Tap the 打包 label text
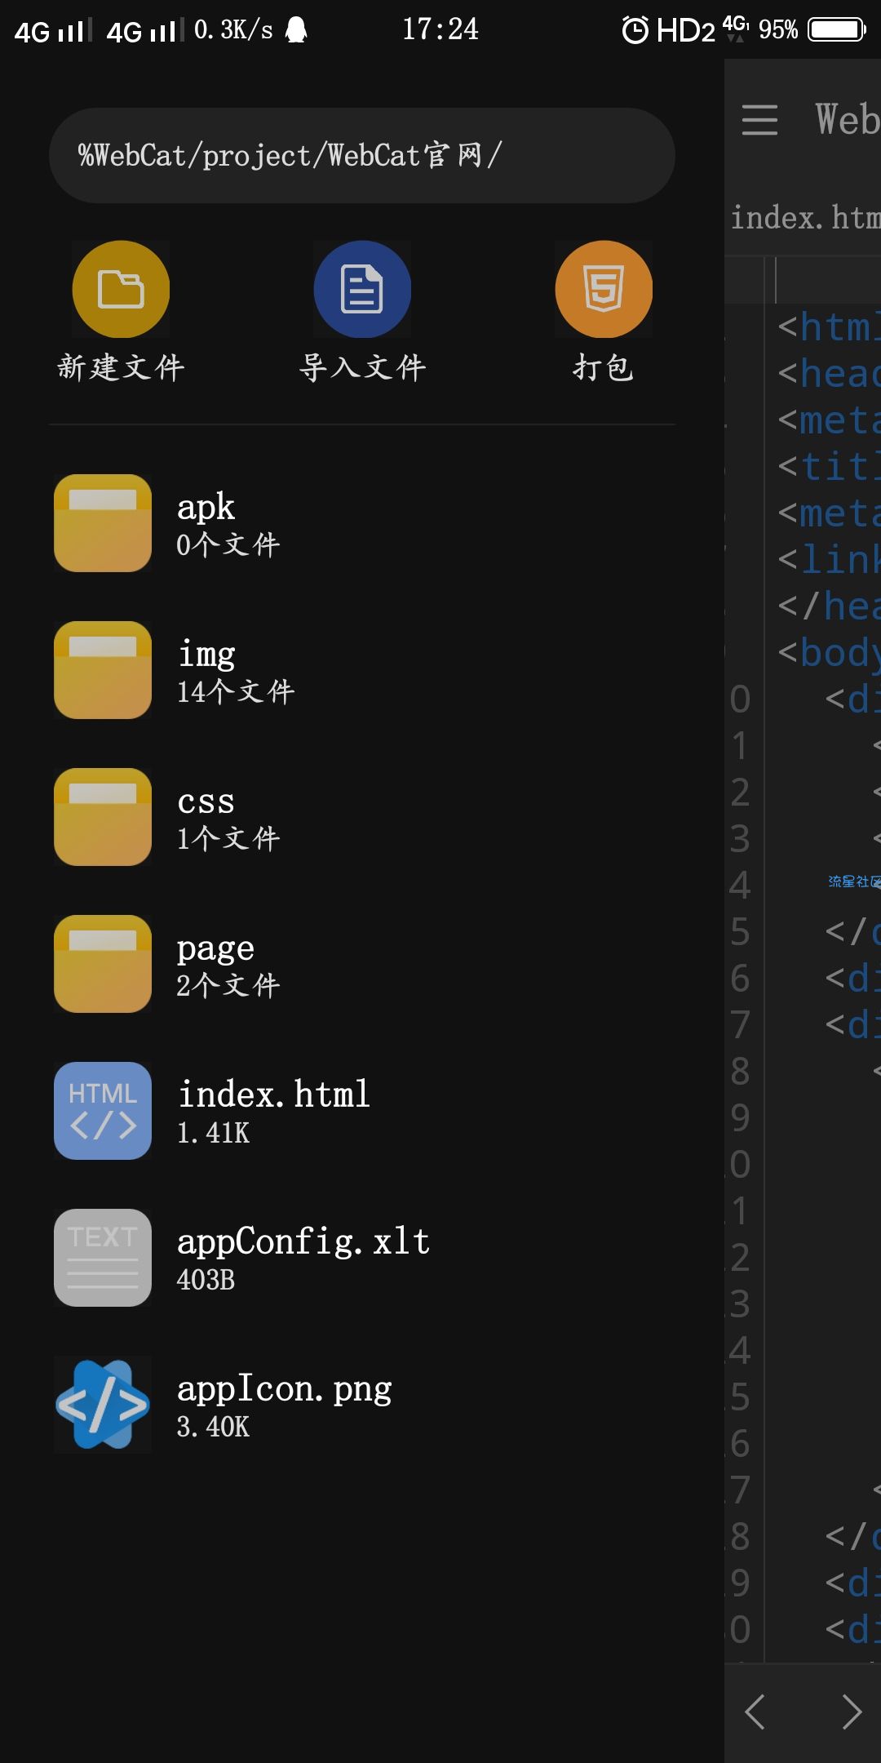This screenshot has width=881, height=1763. coord(604,368)
